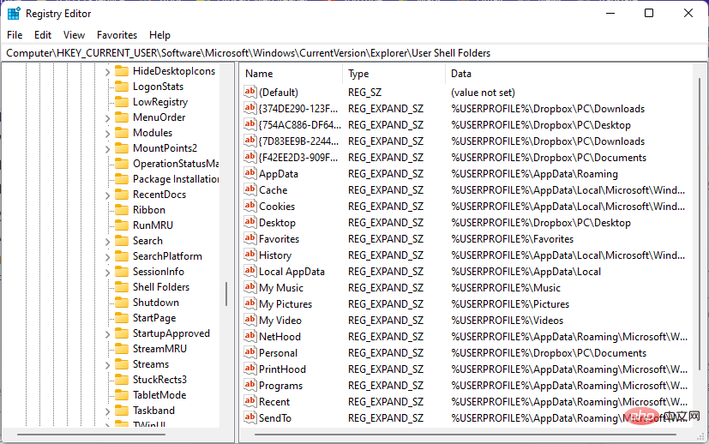Click the folder icon next to RunMRU
The height and width of the screenshot is (444, 709).
tap(121, 225)
